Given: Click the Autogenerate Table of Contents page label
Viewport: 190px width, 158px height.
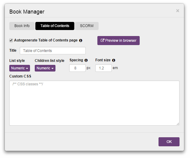Looking at the screenshot, I should click(x=46, y=40).
